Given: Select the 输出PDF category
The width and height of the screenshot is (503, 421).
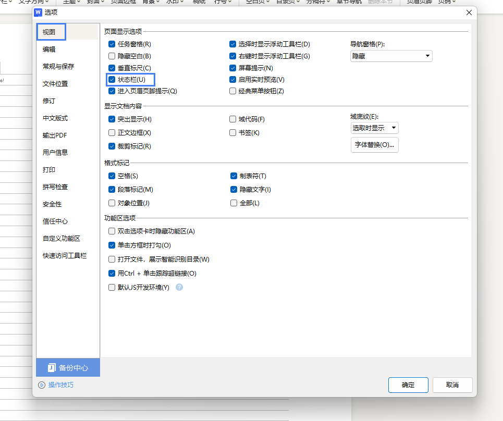Looking at the screenshot, I should pyautogui.click(x=55, y=135).
